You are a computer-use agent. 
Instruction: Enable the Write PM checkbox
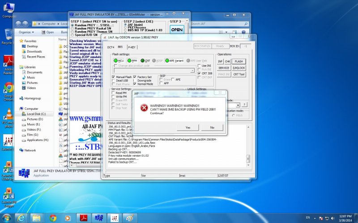coord(113,96)
